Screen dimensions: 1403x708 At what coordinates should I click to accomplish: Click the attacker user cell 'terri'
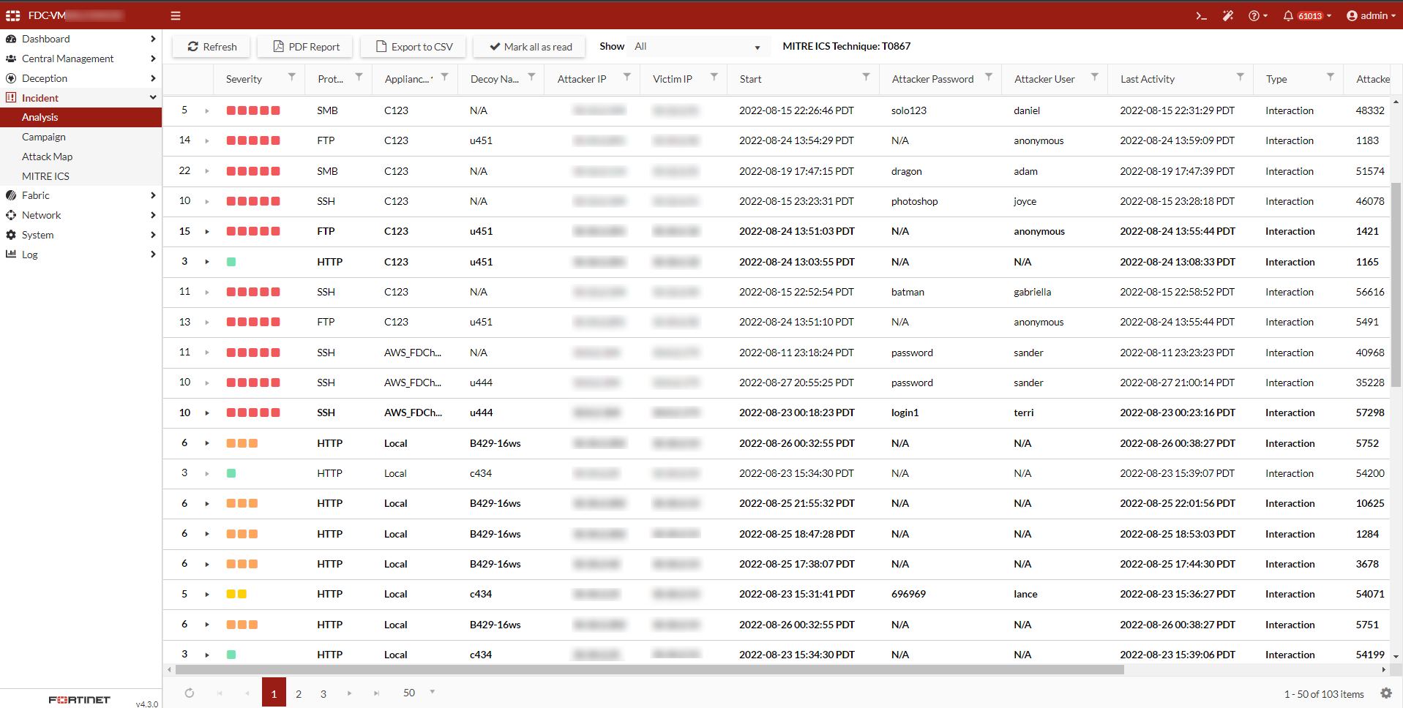[1023, 413]
